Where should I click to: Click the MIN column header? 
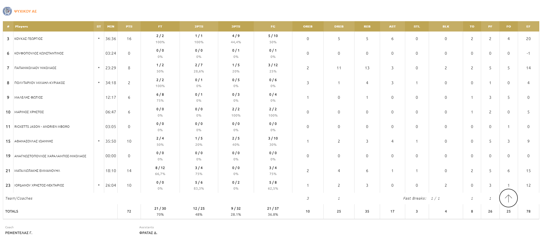point(111,26)
